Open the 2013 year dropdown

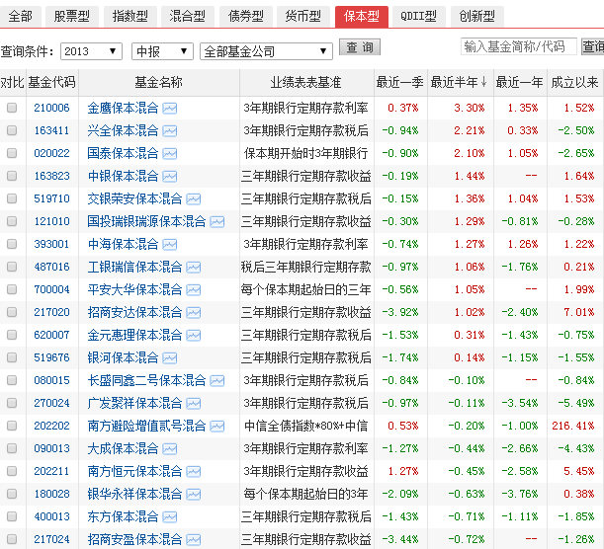[x=91, y=51]
